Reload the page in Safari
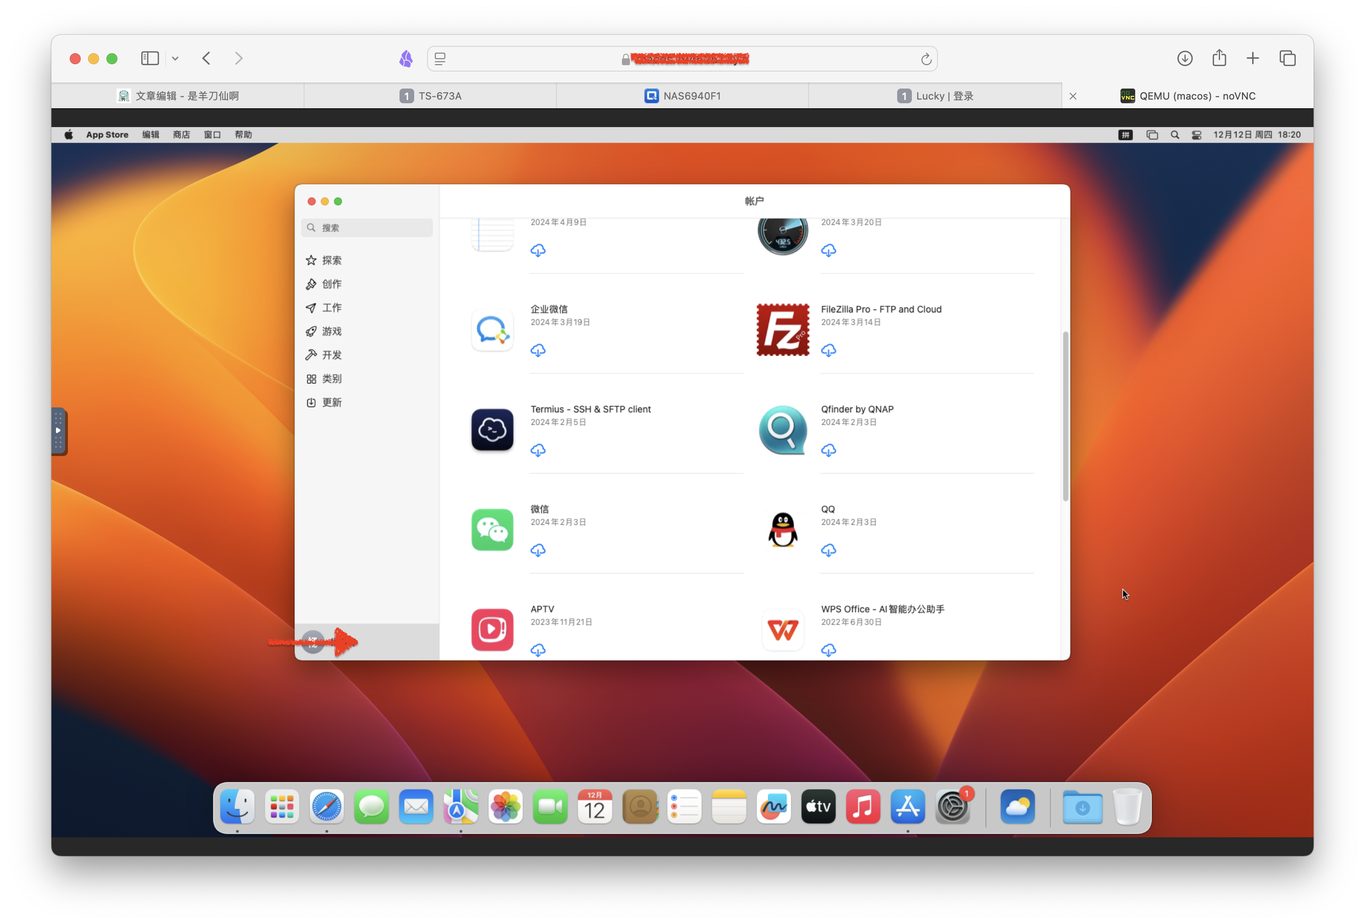The height and width of the screenshot is (924, 1365). [926, 59]
